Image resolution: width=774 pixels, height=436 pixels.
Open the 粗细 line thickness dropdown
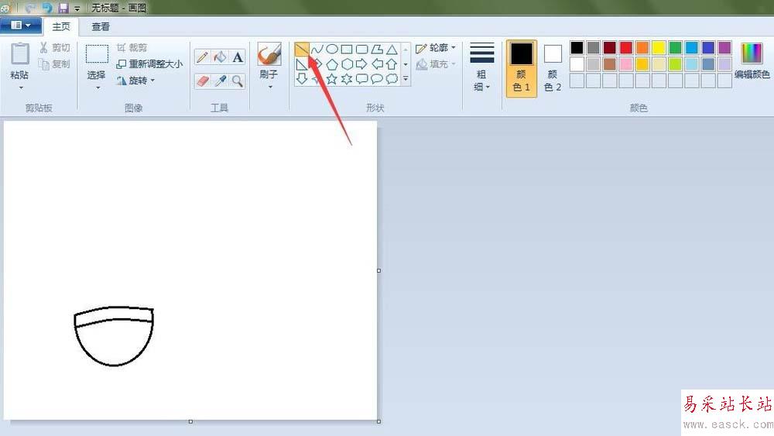(x=481, y=67)
